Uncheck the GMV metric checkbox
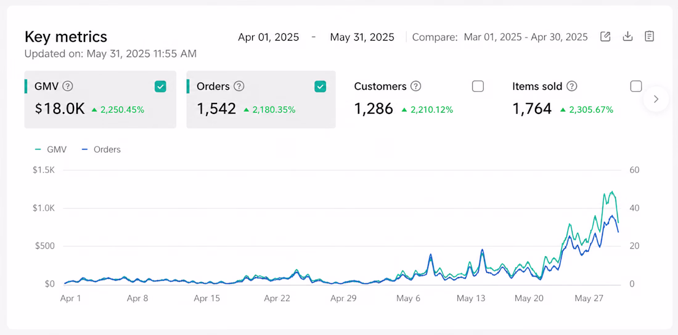 160,86
